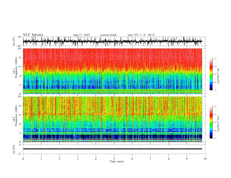The width and height of the screenshot is (231, 178).
Task: Click ch.1 spectrogram frequency tick "4"
Action: click(x=20, y=76)
